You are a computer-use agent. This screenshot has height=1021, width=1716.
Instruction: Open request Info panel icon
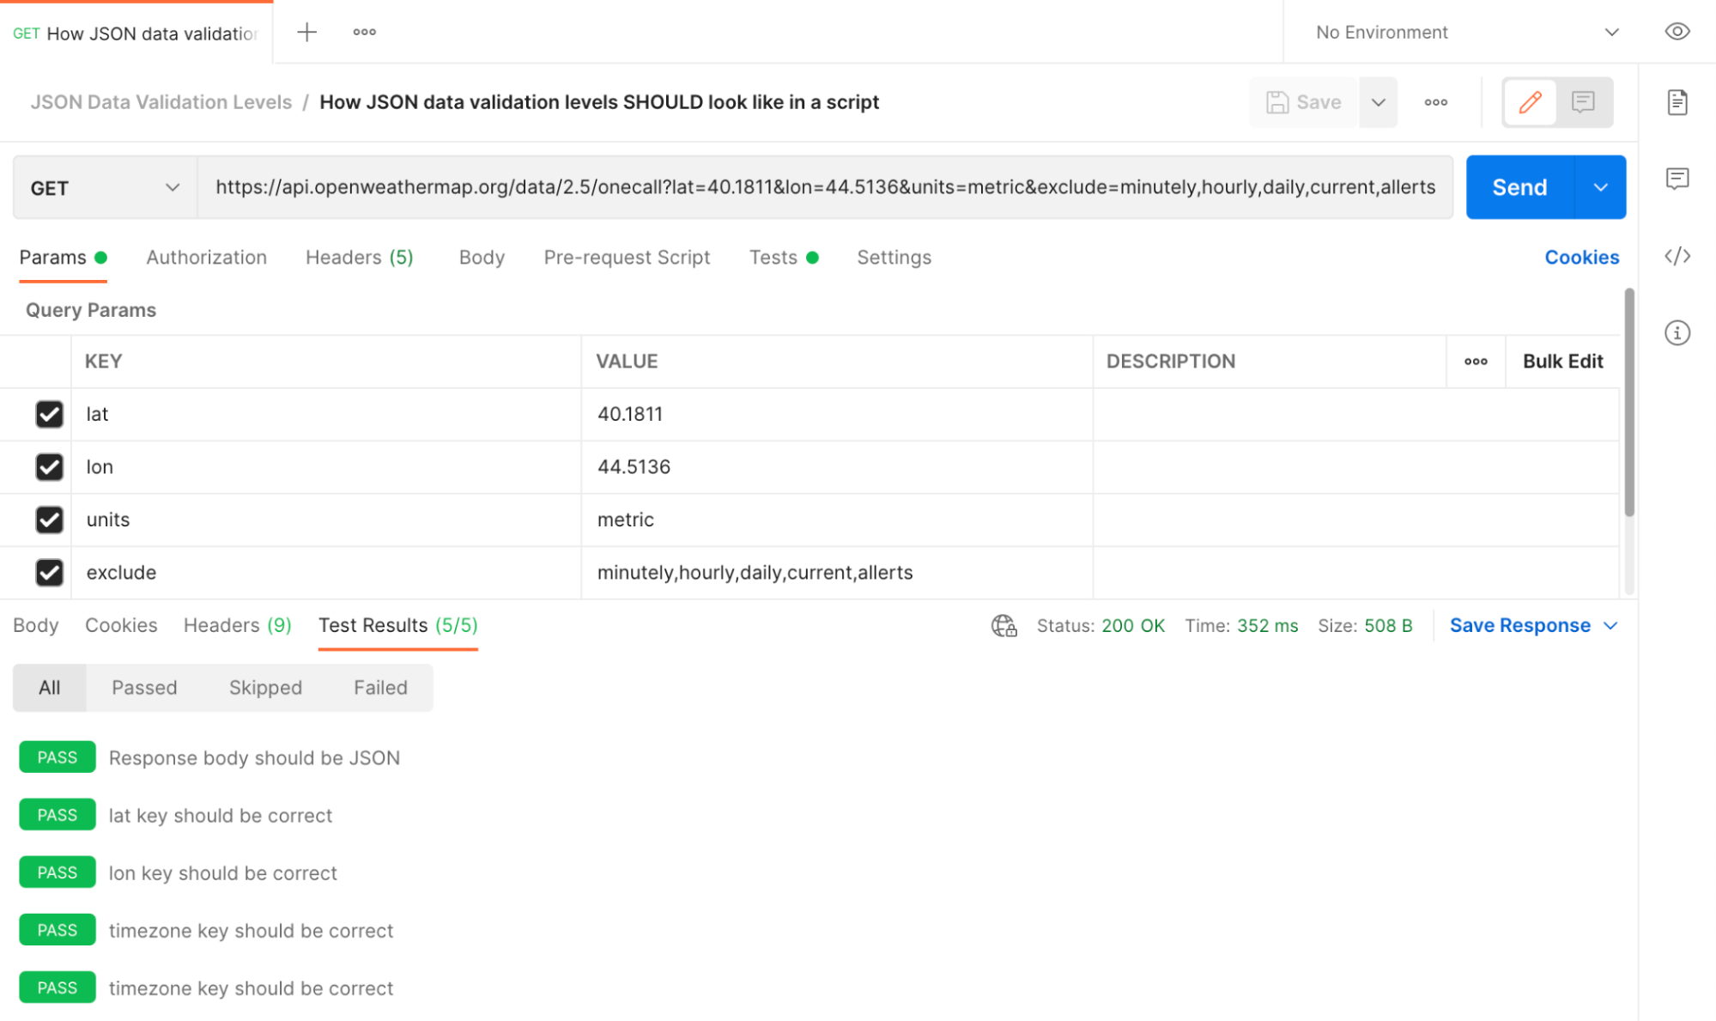(1677, 332)
